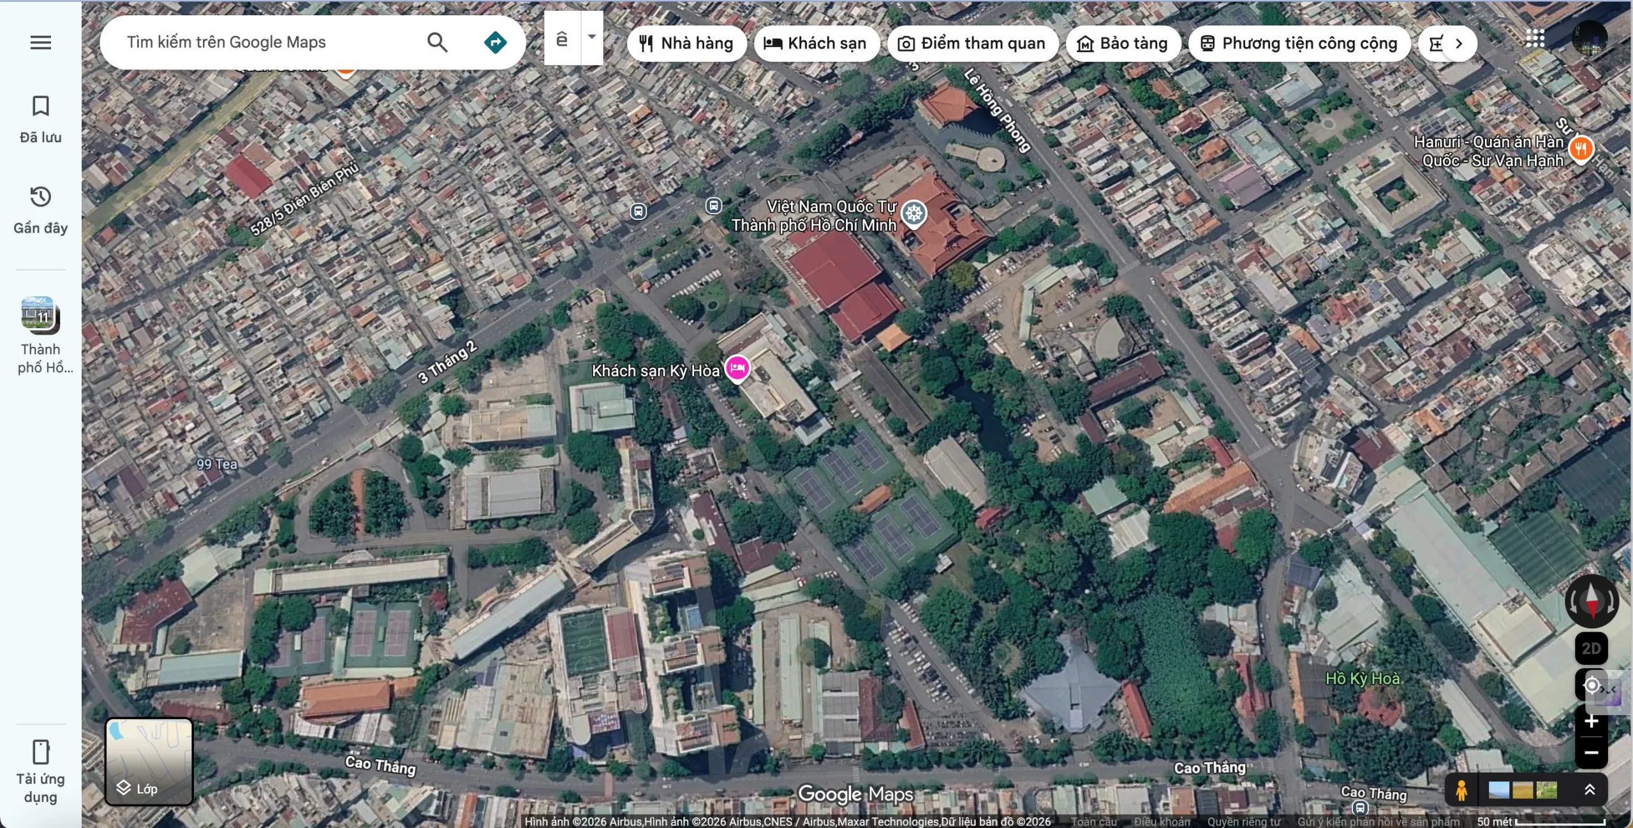Open the Google apps grid
Image resolution: width=1633 pixels, height=828 pixels.
point(1535,38)
